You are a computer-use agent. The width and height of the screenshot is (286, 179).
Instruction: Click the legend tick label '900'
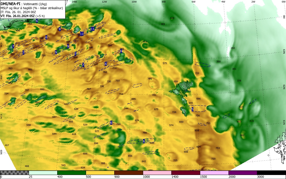tap(117, 177)
